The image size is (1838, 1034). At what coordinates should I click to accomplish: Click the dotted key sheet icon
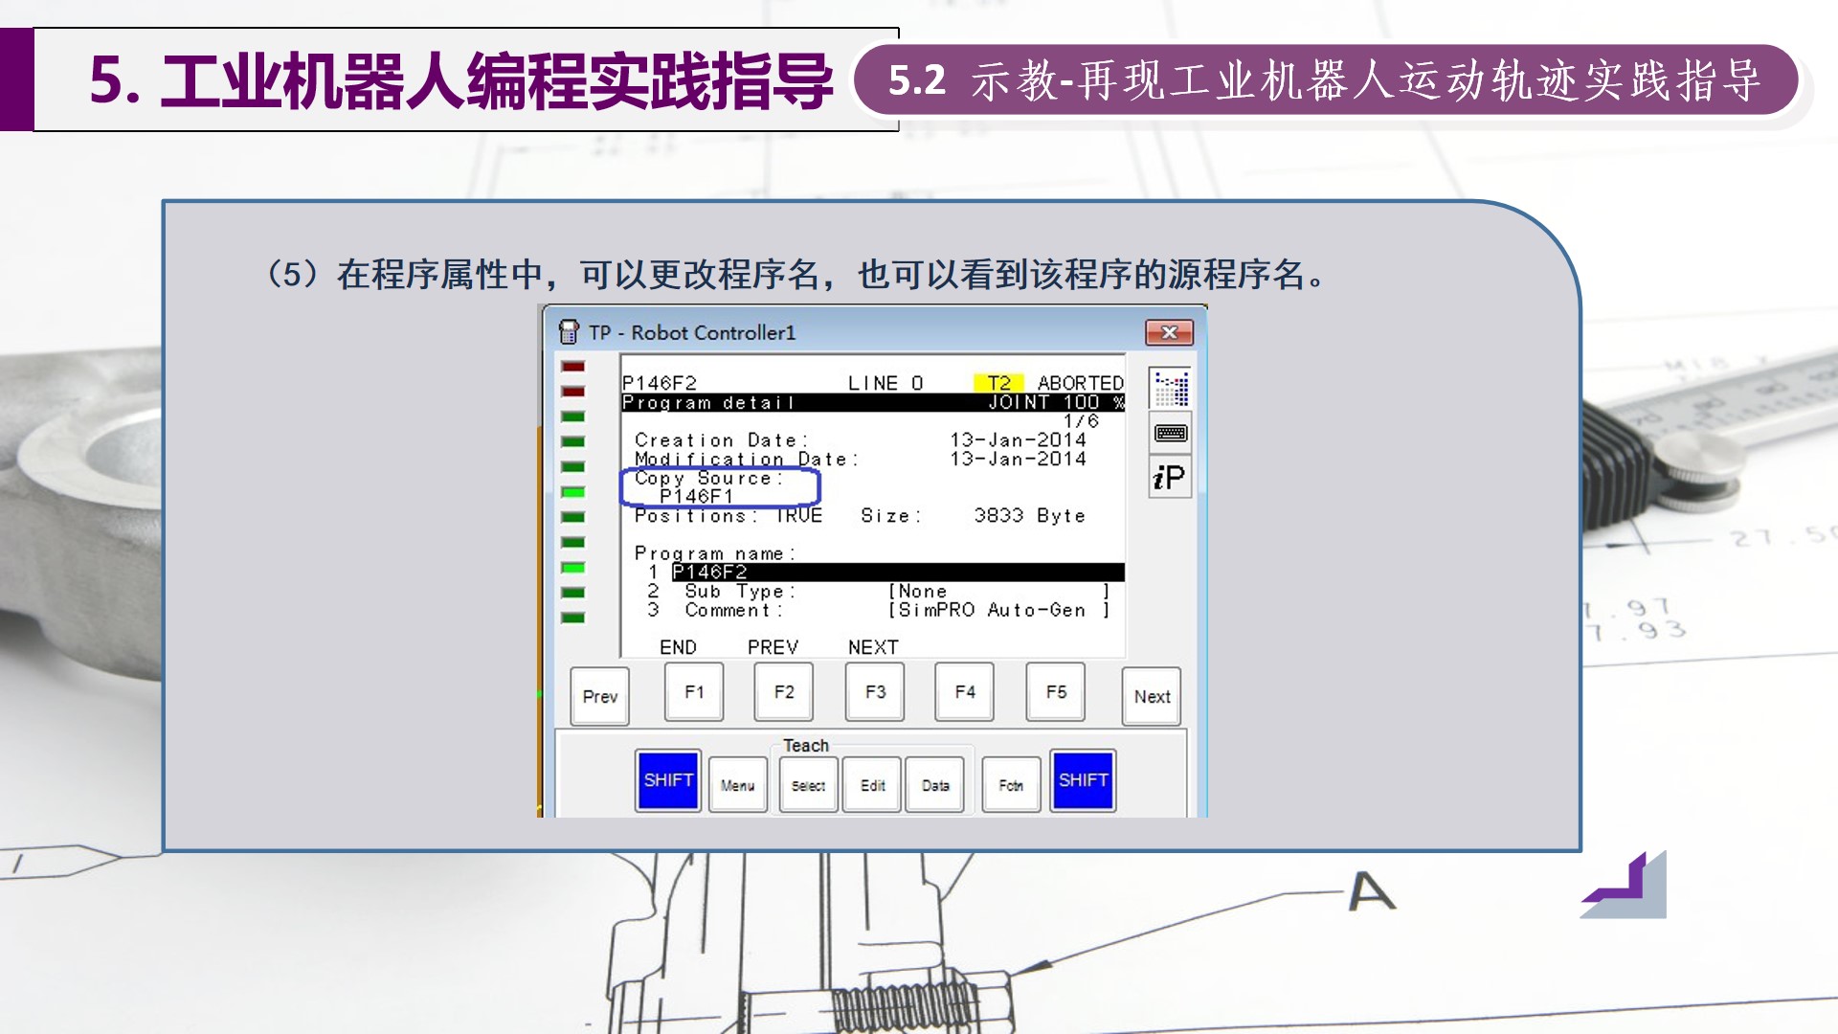coord(1170,388)
